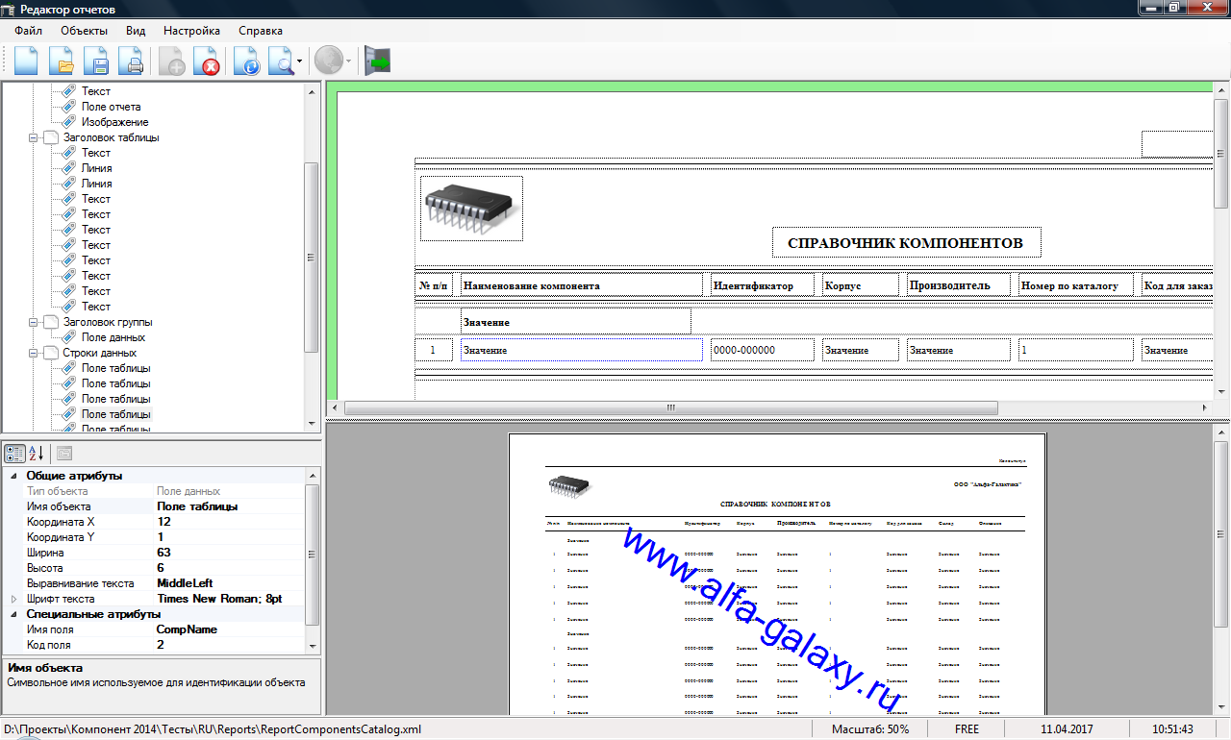1231x740 pixels.
Task: Save the report with the floppy disk icon
Action: pos(96,62)
